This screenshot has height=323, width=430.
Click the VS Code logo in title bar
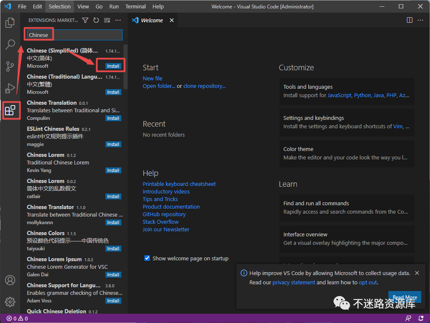(8, 6)
